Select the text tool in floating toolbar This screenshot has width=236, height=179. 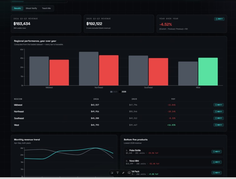pyautogui.click(x=118, y=173)
